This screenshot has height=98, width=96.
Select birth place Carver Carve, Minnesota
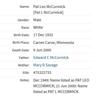[x=53, y=43]
